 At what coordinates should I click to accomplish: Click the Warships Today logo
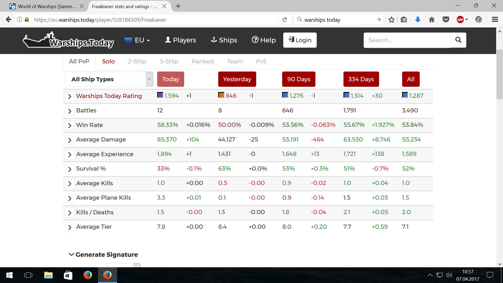click(69, 40)
